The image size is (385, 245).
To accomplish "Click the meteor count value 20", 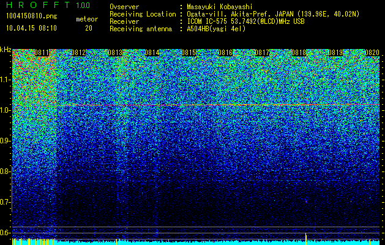I will pos(89,28).
